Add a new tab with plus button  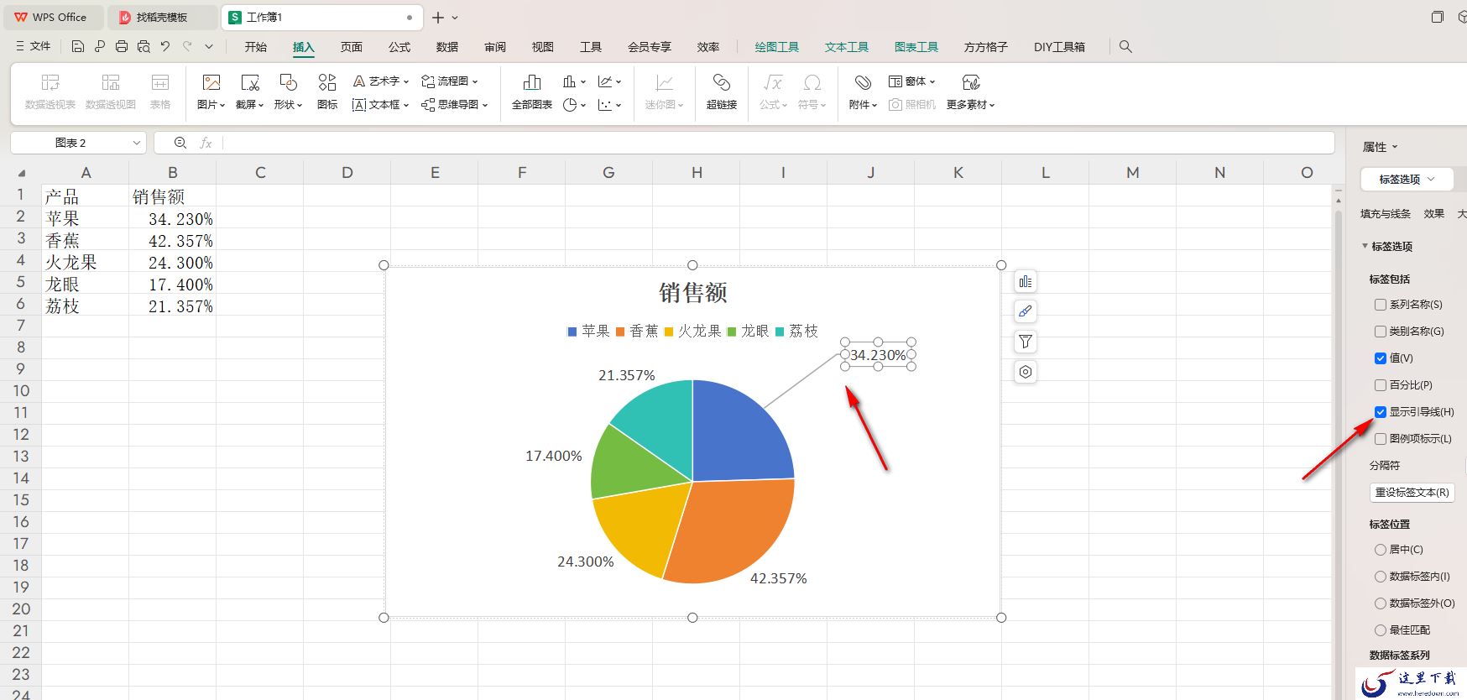point(437,17)
